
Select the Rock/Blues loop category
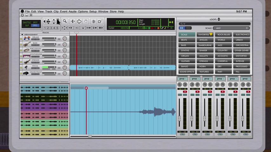coord(224,35)
